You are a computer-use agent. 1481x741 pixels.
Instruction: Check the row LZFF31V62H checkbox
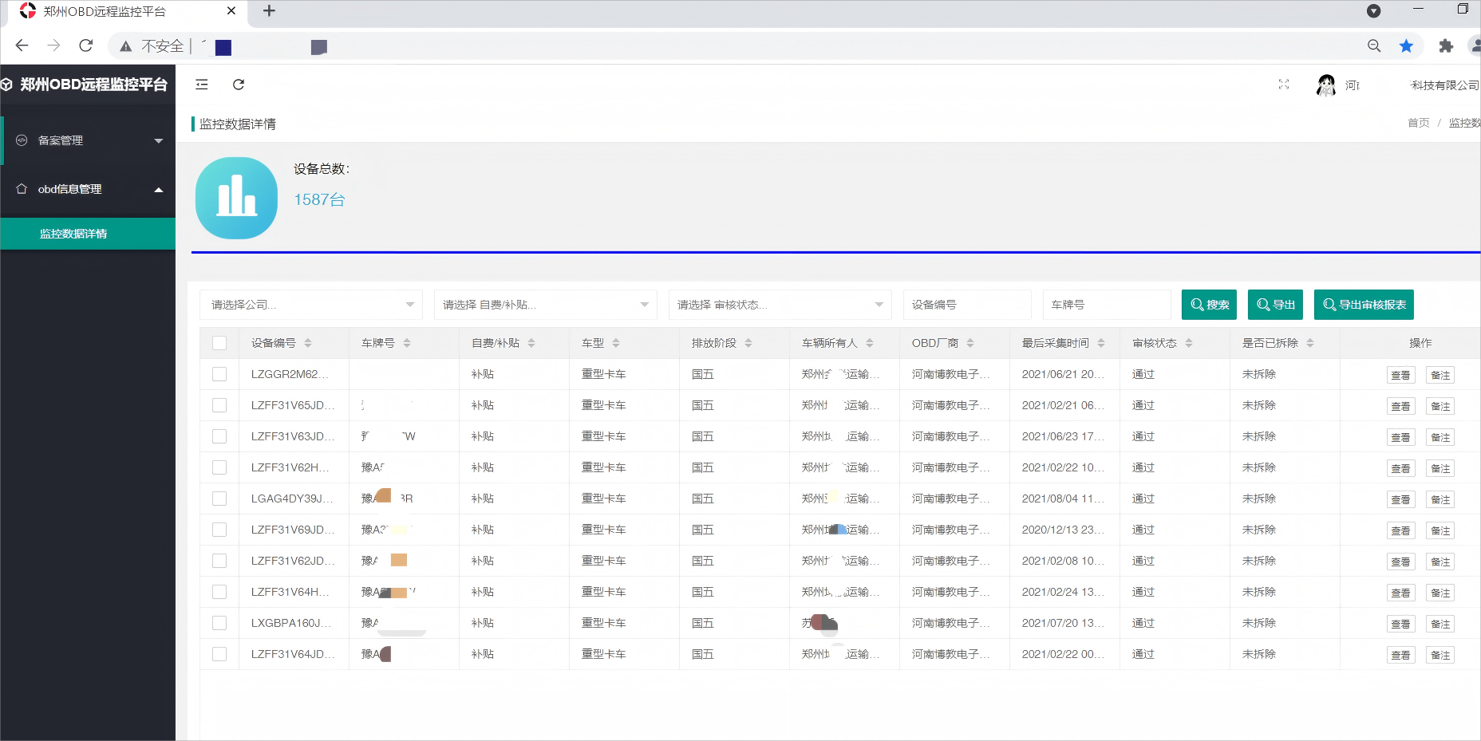click(219, 467)
